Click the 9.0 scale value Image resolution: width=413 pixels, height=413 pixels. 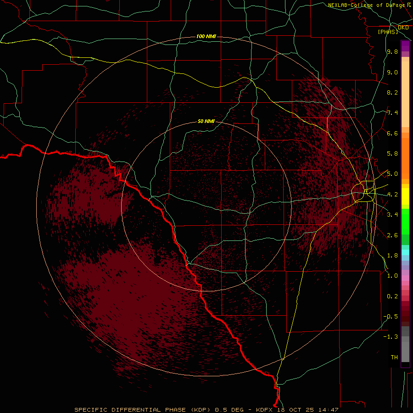392,72
